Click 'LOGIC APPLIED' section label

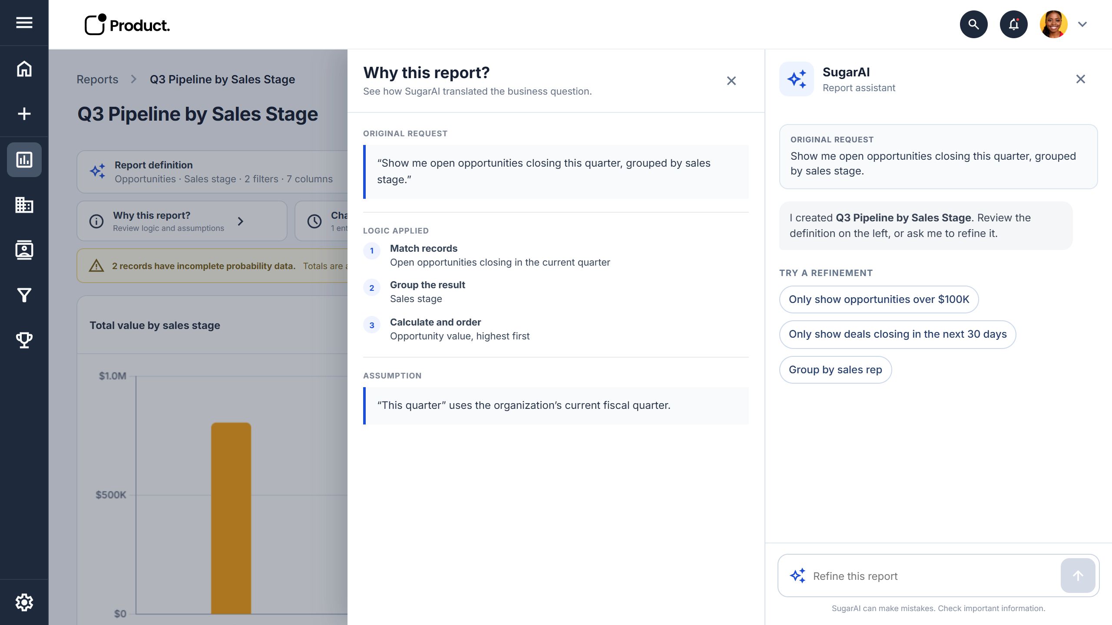coord(396,231)
